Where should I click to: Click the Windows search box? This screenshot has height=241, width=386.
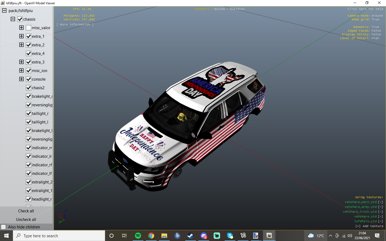(x=59, y=236)
